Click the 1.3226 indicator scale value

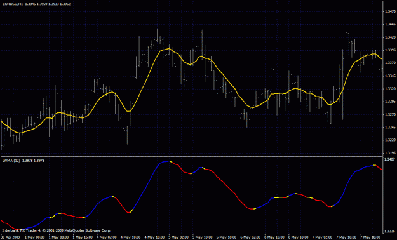(x=390, y=231)
